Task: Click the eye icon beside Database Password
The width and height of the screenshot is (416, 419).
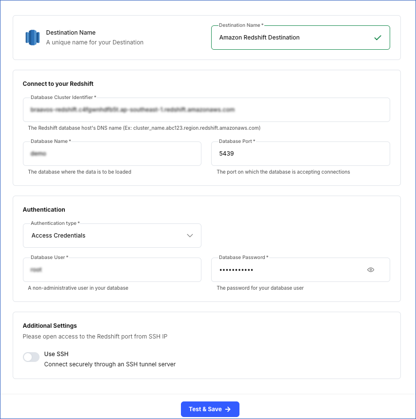Action: pyautogui.click(x=371, y=270)
